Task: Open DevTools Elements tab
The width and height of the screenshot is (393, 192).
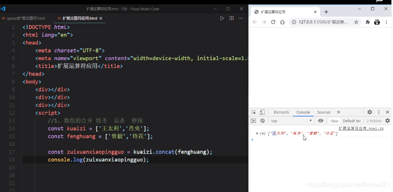Action: (281, 112)
